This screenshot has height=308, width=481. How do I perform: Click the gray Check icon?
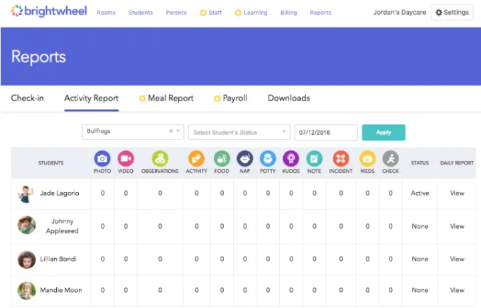tap(391, 159)
